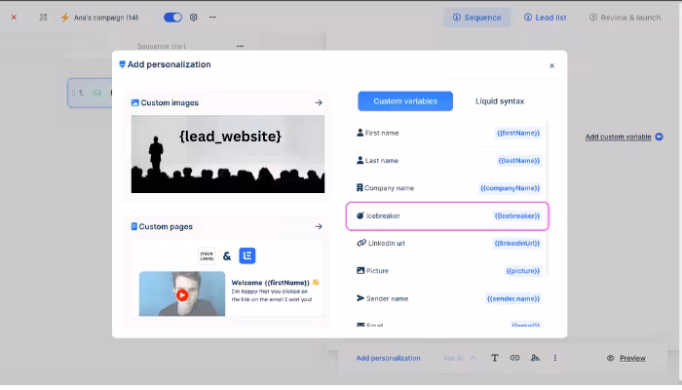Insert the Icebreaker variable
This screenshot has height=390, width=682.
(x=447, y=215)
